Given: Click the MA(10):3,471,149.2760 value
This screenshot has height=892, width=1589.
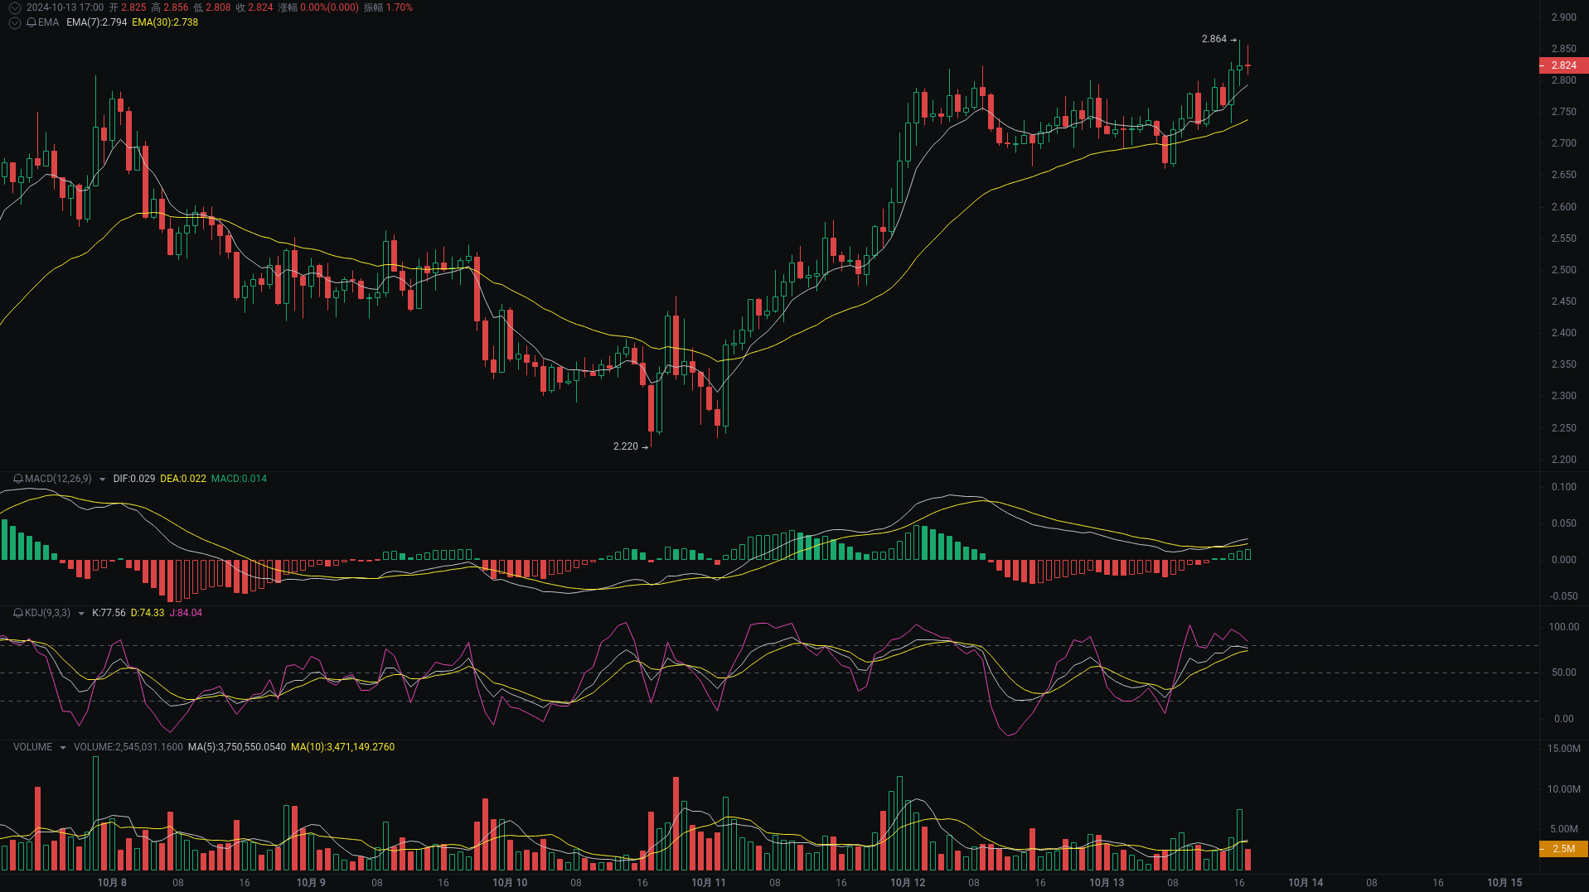Looking at the screenshot, I should pos(342,747).
